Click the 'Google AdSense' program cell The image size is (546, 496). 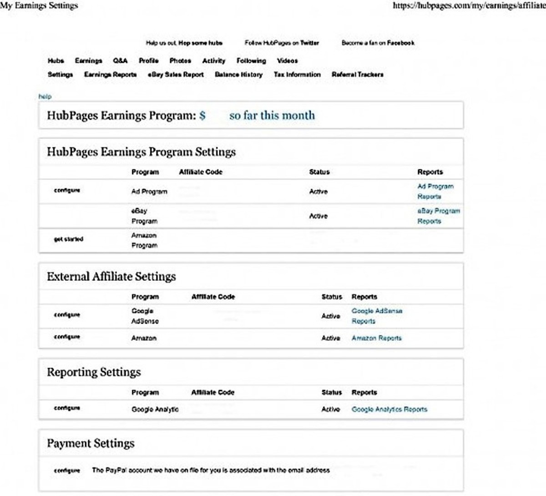click(x=145, y=316)
